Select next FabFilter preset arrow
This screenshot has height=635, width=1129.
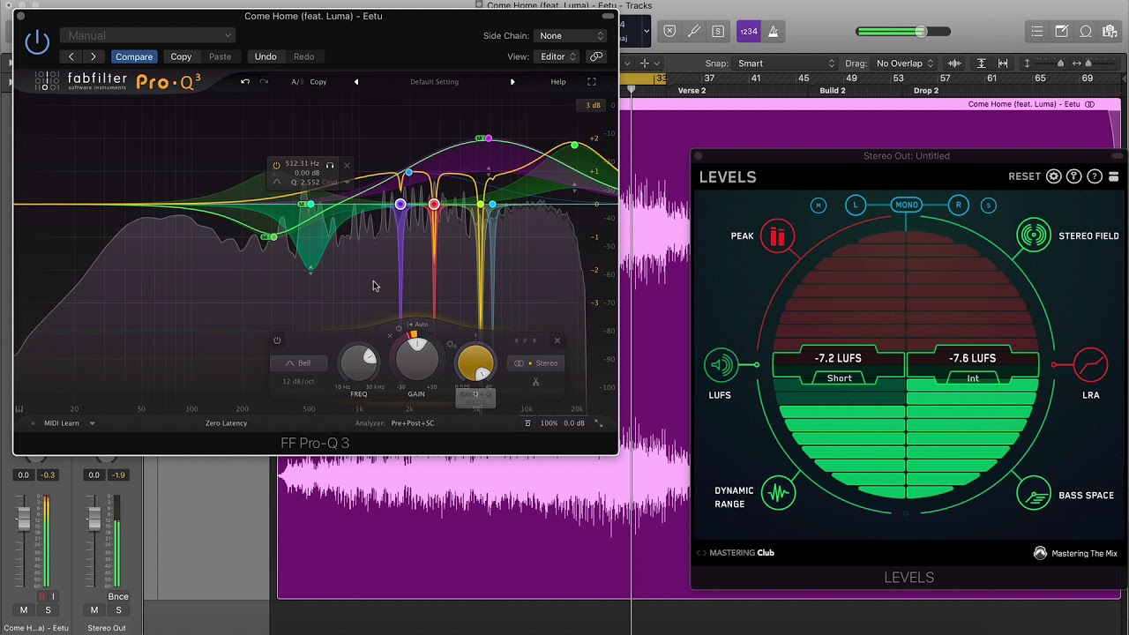tap(512, 82)
